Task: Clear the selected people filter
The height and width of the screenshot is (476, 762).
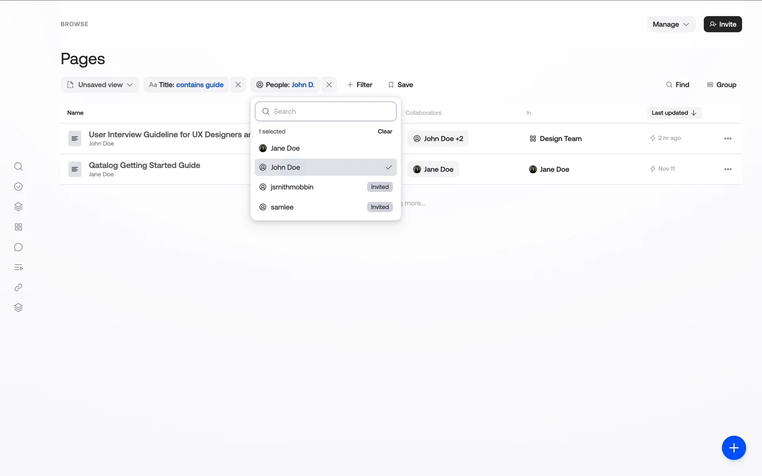Action: pyautogui.click(x=385, y=131)
